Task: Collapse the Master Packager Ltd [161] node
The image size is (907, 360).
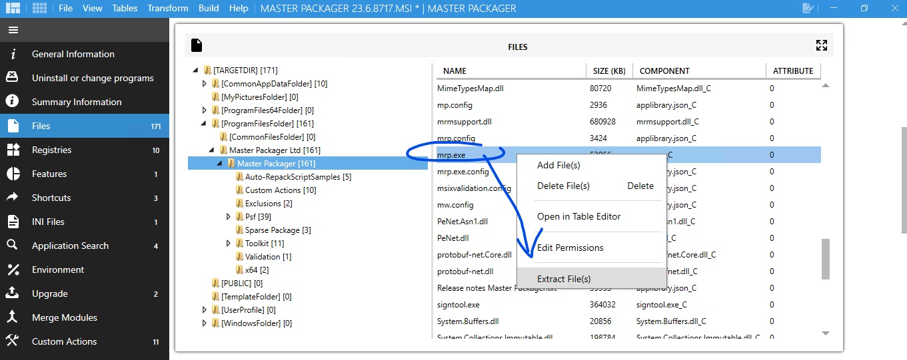Action: click(x=212, y=150)
